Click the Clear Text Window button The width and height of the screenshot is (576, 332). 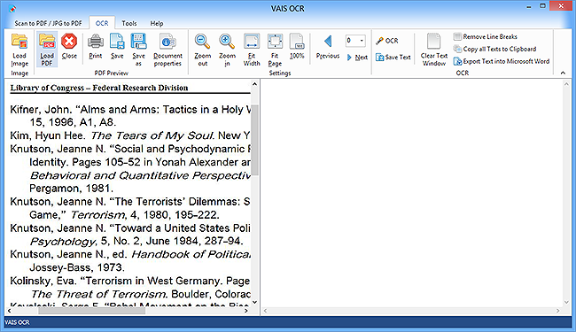(434, 50)
